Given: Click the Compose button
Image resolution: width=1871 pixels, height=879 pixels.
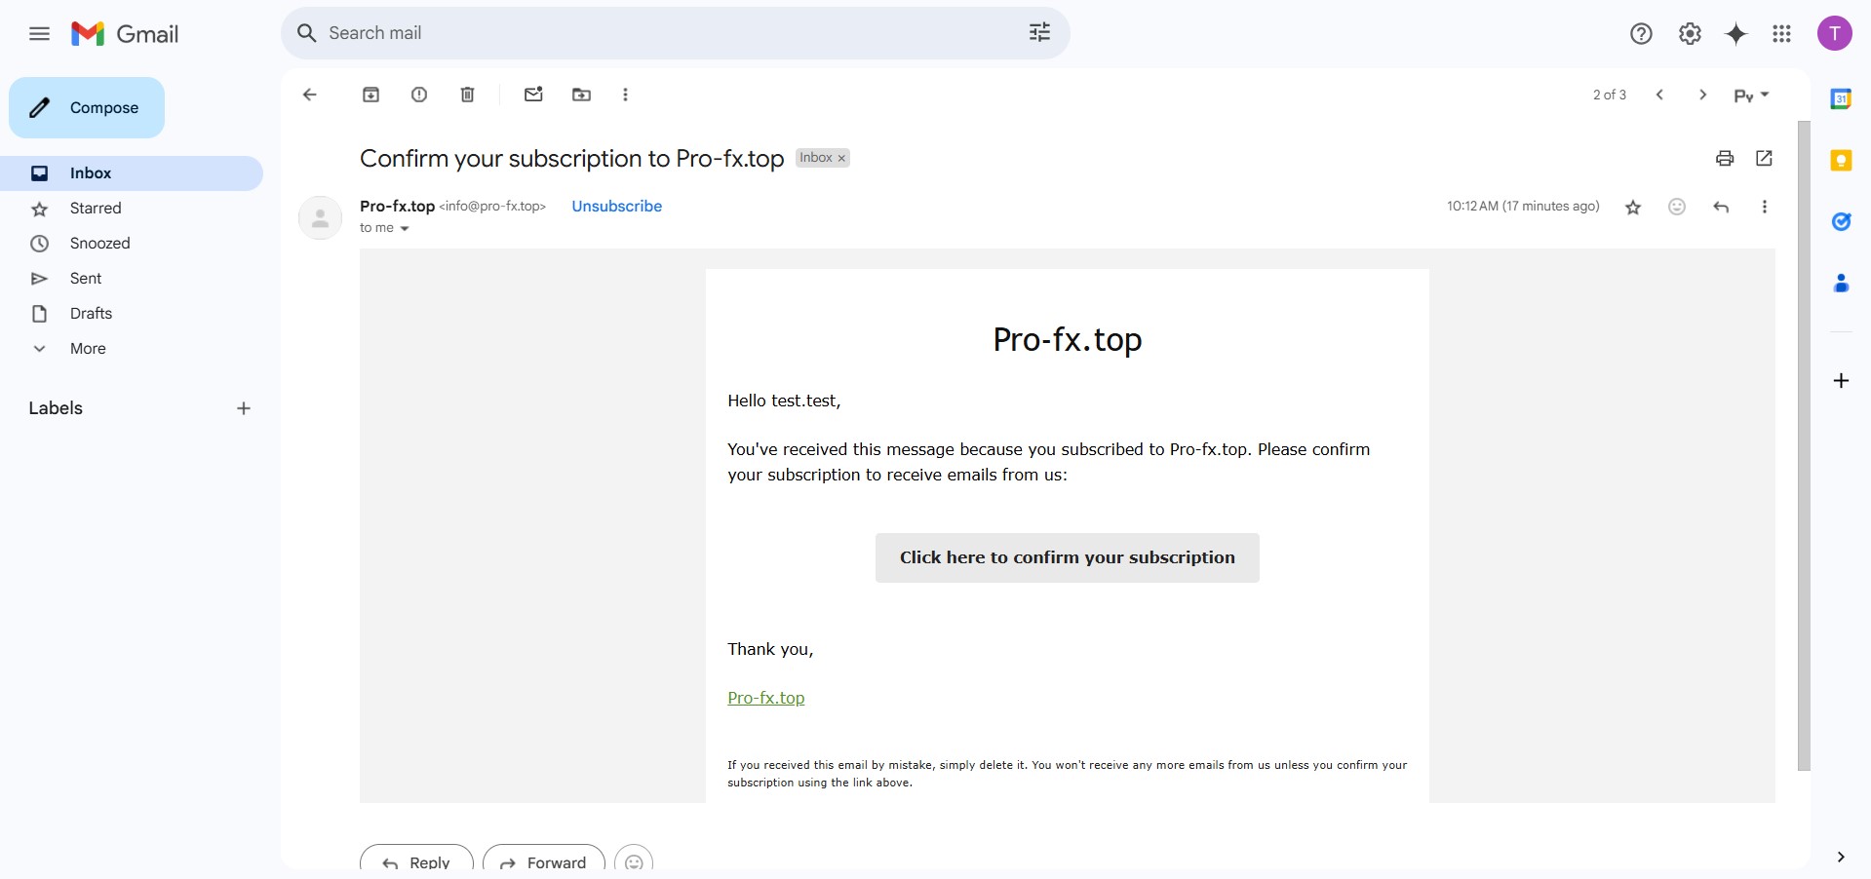Looking at the screenshot, I should (x=87, y=107).
